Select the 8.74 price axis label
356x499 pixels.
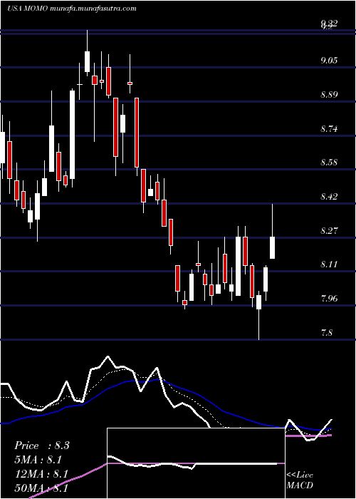pos(328,128)
